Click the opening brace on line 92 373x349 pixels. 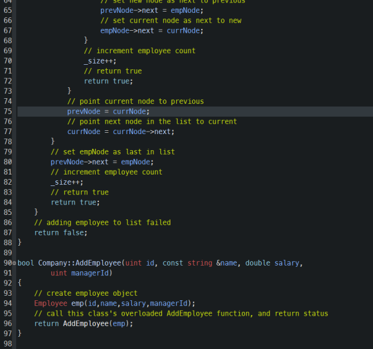click(19, 283)
